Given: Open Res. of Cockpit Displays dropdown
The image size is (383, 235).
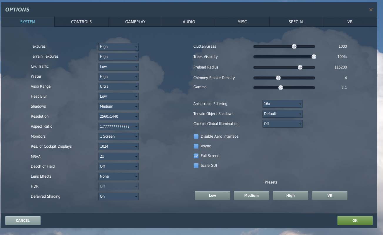Looking at the screenshot, I should [x=118, y=146].
